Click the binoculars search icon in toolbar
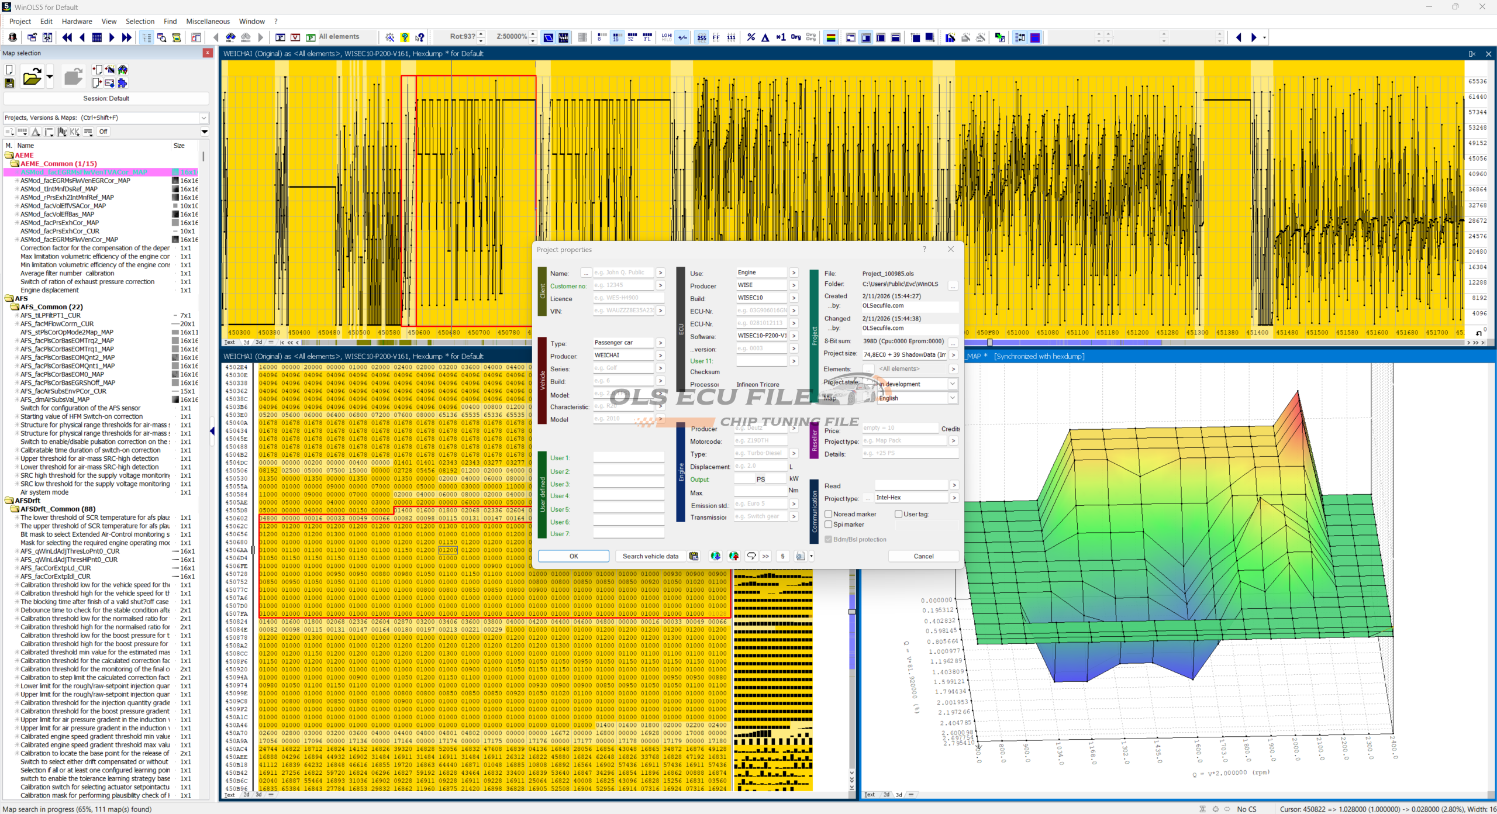Screen dimensions: 1497x814 point(230,37)
